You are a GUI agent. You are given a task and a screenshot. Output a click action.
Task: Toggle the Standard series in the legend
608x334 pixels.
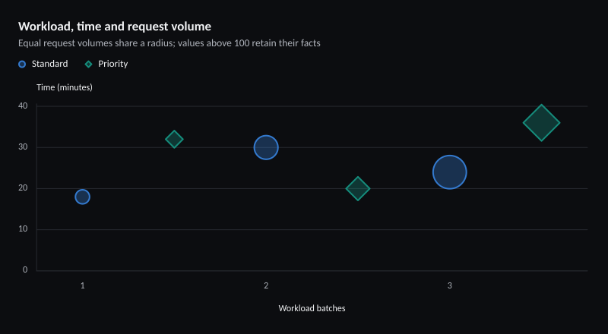(43, 64)
